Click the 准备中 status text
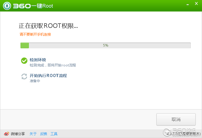 [35, 81]
